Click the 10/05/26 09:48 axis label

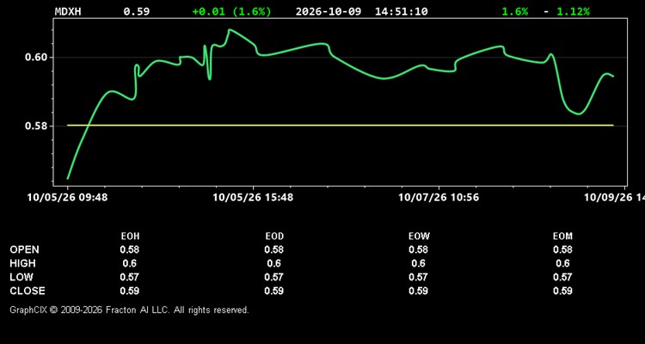[67, 198]
